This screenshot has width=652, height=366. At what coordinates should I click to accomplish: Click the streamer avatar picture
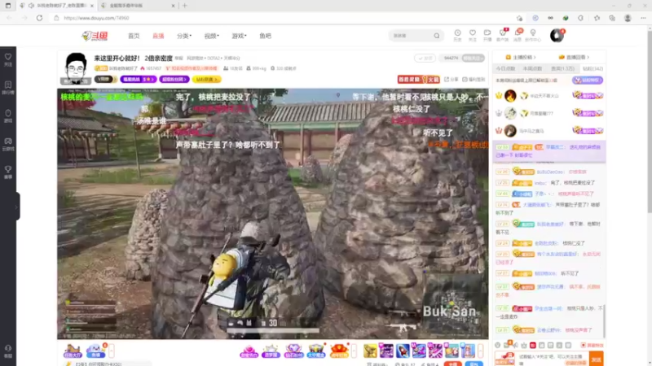(x=76, y=68)
